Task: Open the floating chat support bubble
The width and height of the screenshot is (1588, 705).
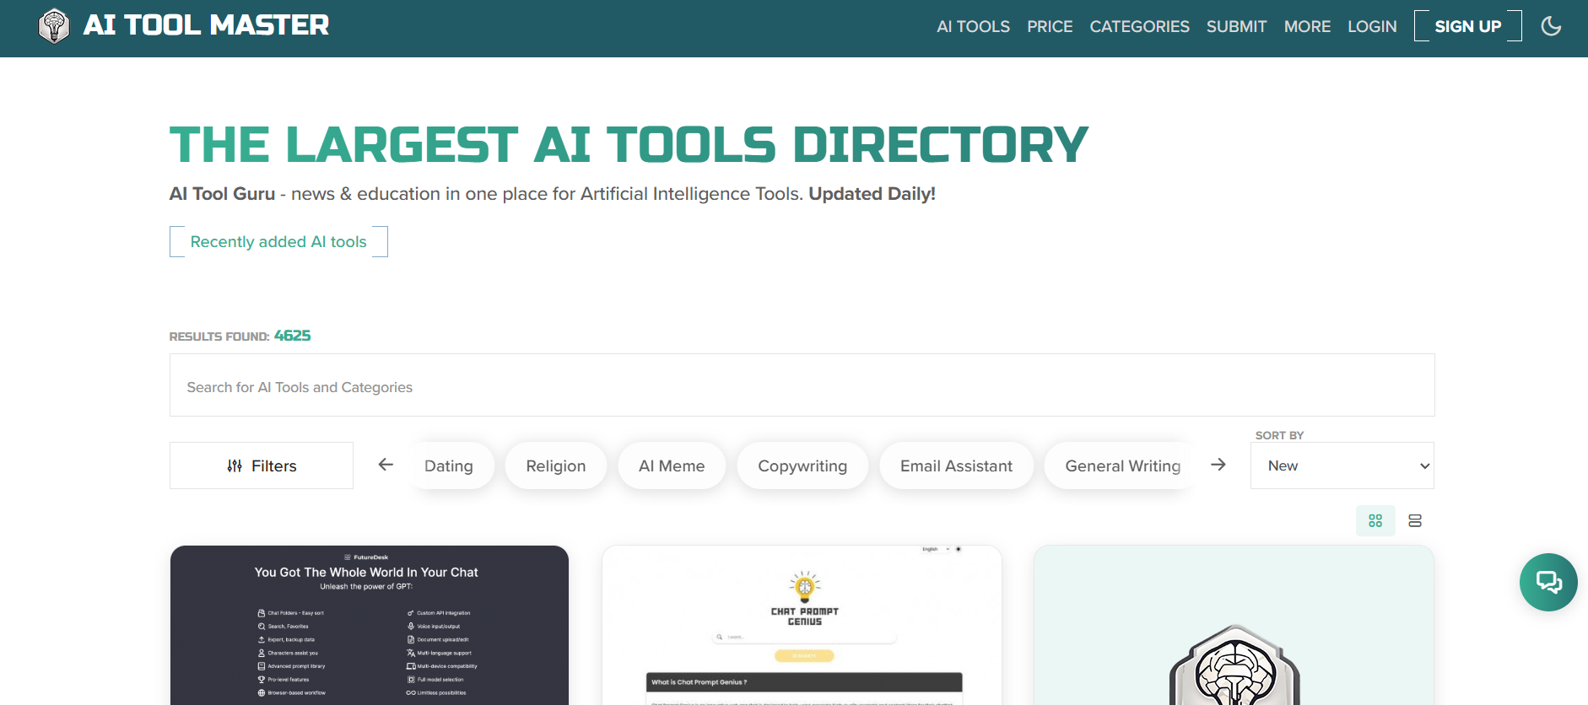Action: point(1548,582)
